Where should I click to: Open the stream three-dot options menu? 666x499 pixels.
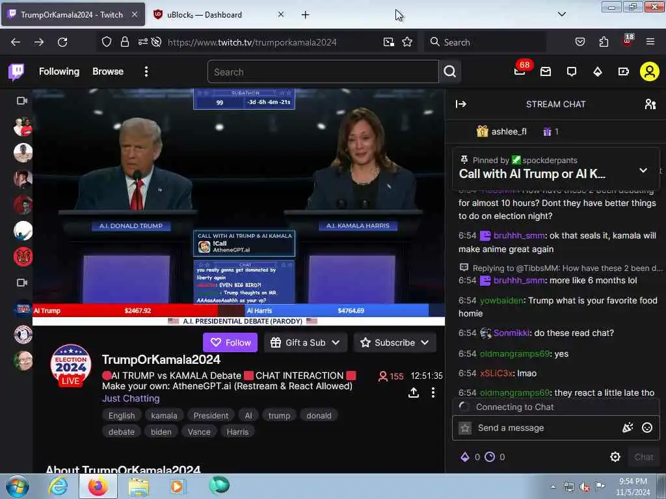433,392
